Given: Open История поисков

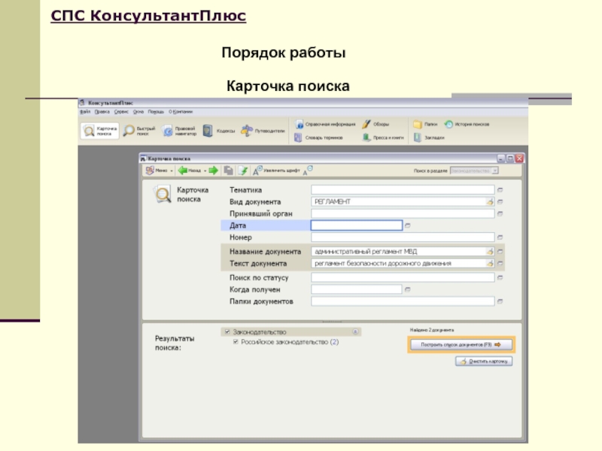Looking at the screenshot, I should tap(468, 124).
